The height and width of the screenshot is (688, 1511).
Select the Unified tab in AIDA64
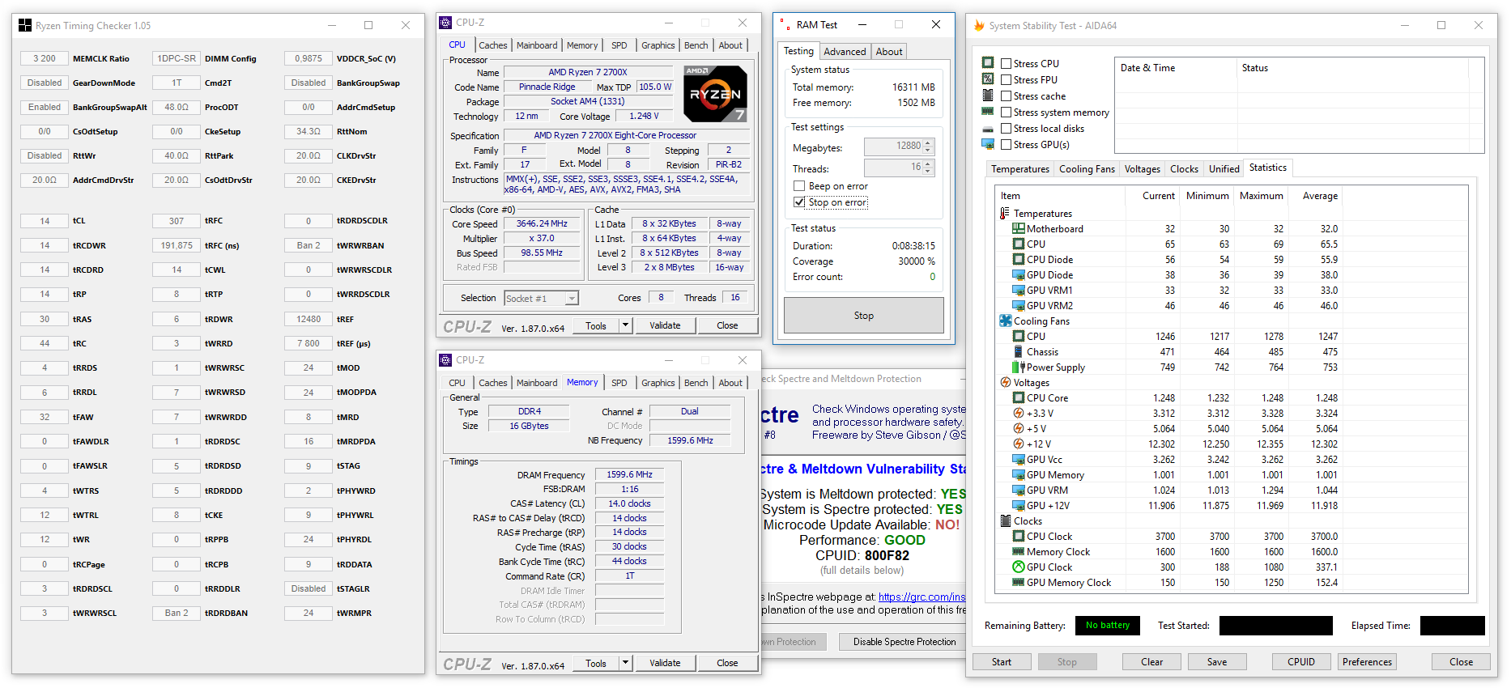click(x=1224, y=169)
